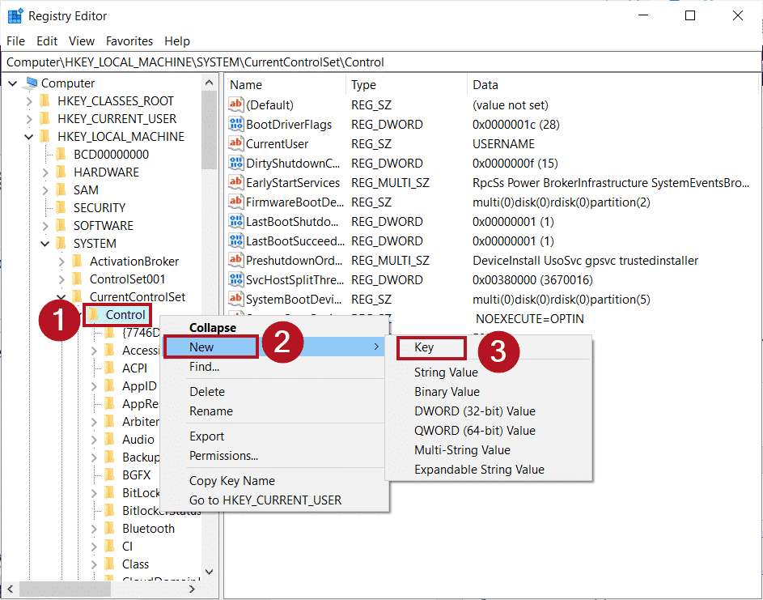Image resolution: width=763 pixels, height=600 pixels.
Task: Open the Favorites menu
Action: [129, 41]
